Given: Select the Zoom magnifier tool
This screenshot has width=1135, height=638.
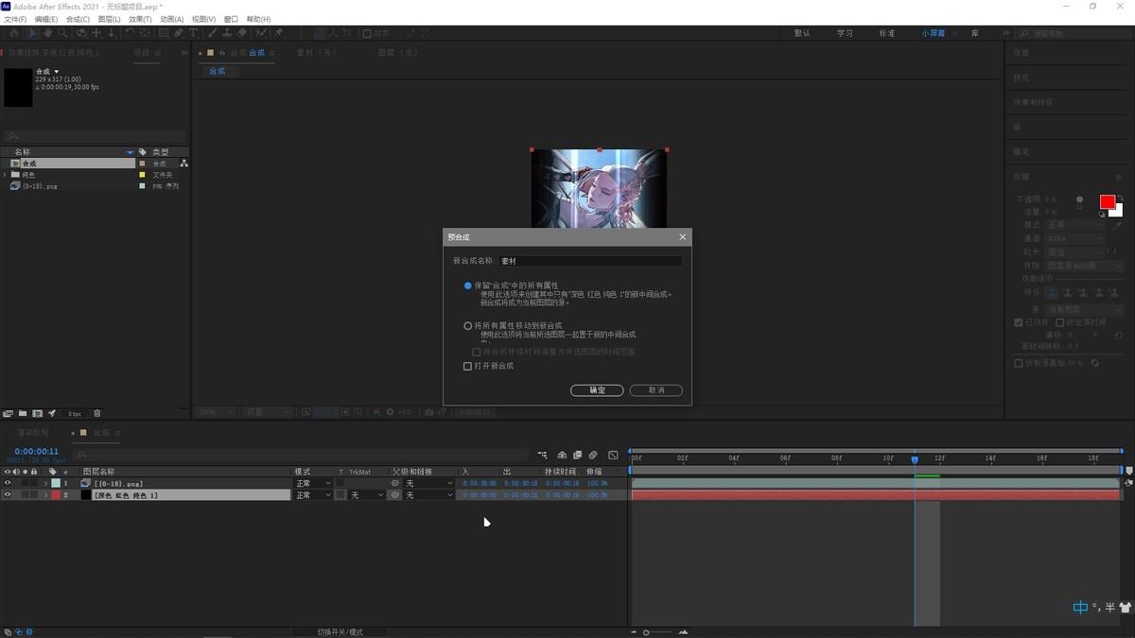Looking at the screenshot, I should coord(62,33).
